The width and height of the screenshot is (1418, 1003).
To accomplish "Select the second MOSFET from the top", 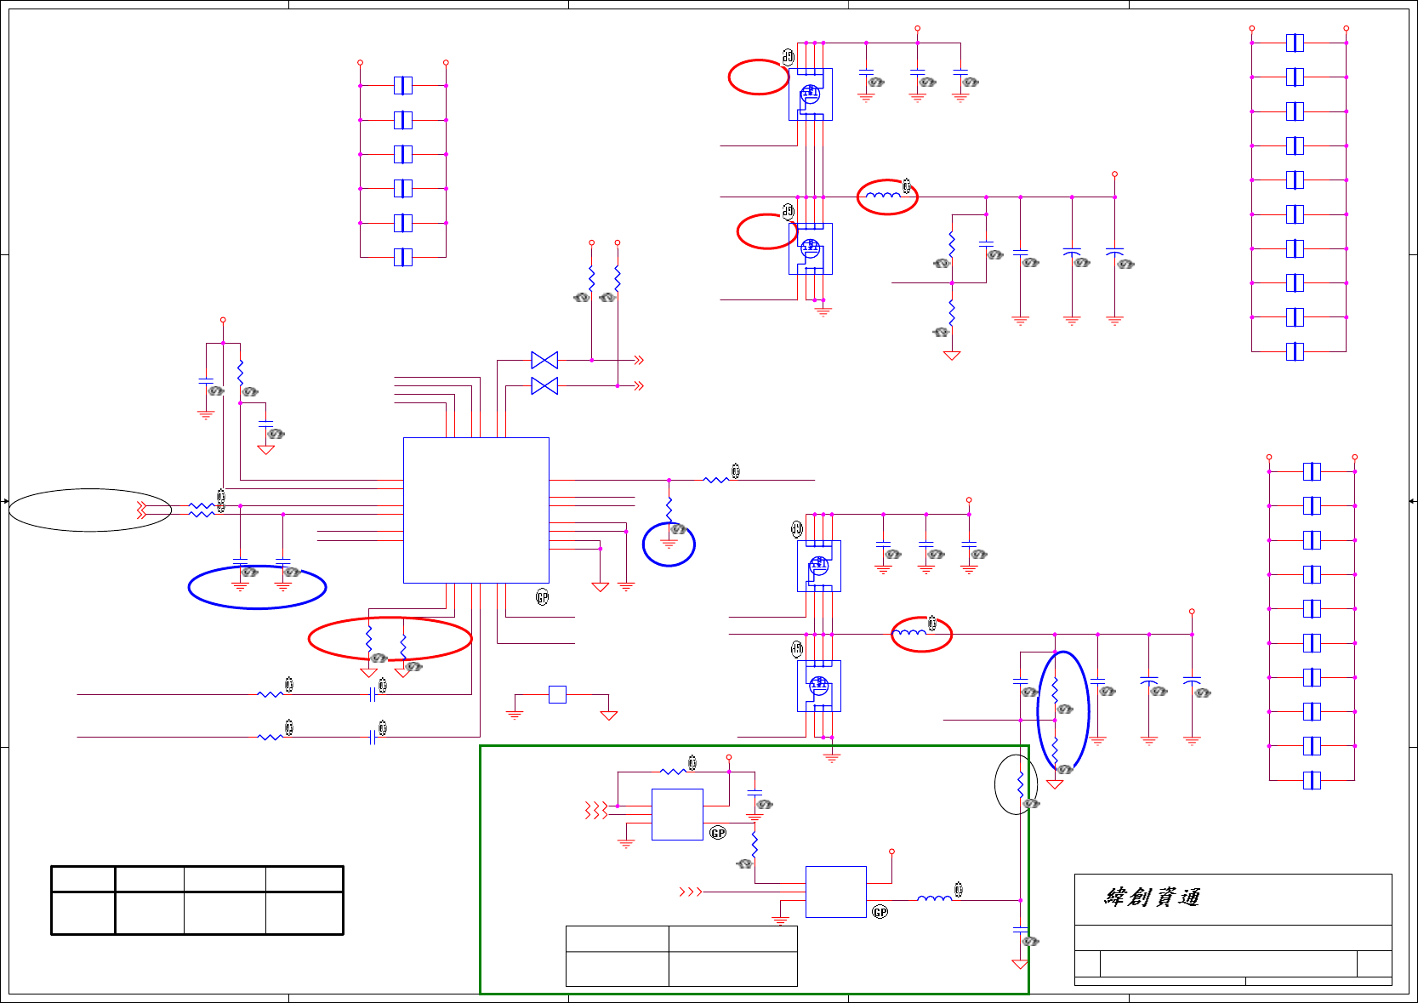I will 810,248.
